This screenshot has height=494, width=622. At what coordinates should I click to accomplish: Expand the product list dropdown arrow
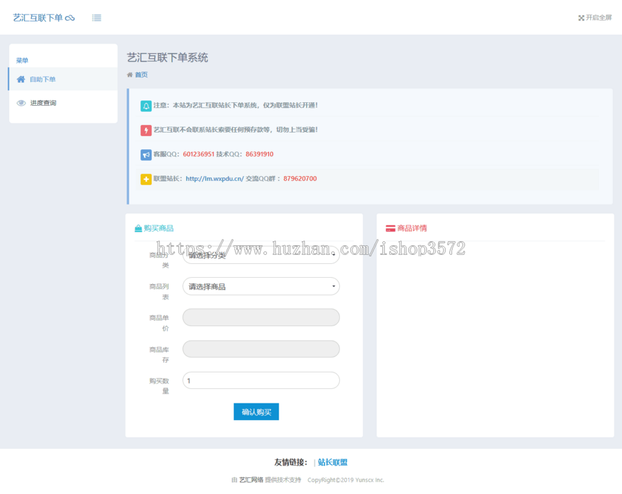tap(332, 285)
